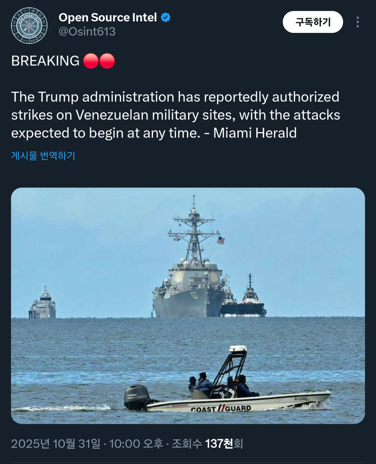Translate the post via 게시물 번역하기
Screen dimensions: 376x464
point(43,155)
